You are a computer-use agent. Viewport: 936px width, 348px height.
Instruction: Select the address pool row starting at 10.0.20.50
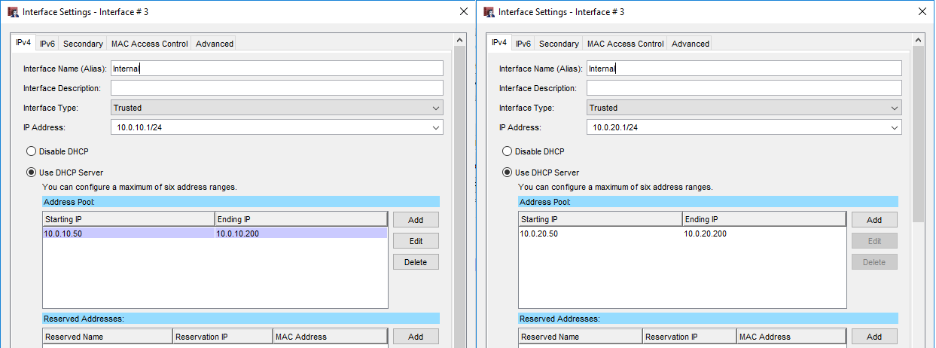click(602, 234)
